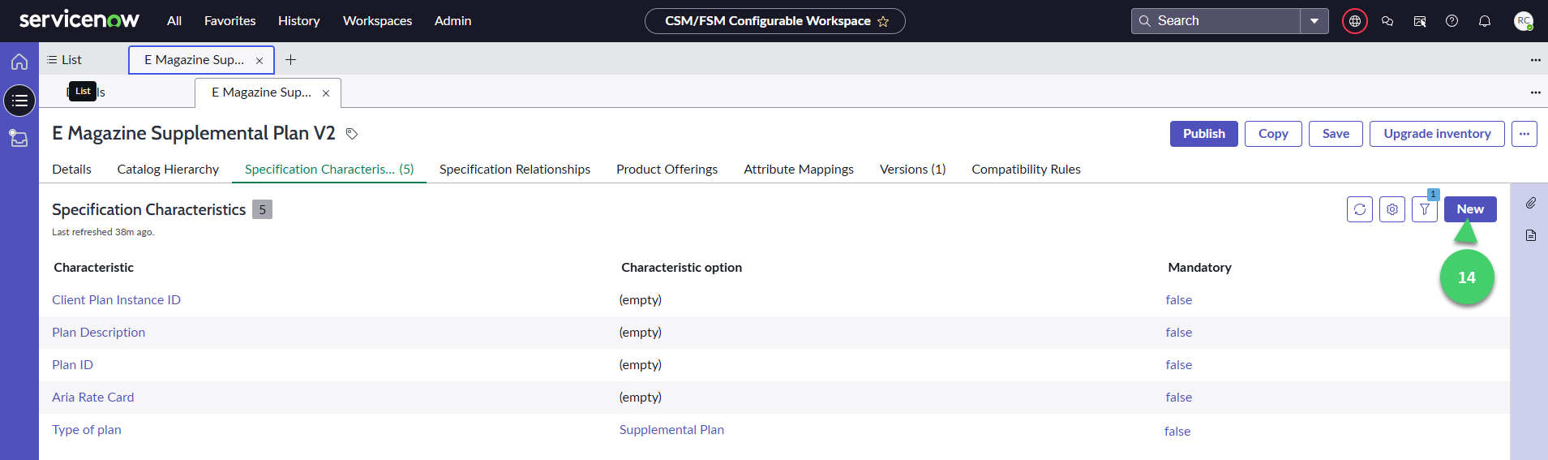The height and width of the screenshot is (460, 1548).
Task: Star the CSM/FSM Configurable Workspace favorite
Action: coord(883,21)
